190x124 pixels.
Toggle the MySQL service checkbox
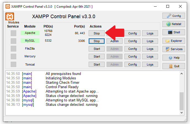tap(13, 41)
